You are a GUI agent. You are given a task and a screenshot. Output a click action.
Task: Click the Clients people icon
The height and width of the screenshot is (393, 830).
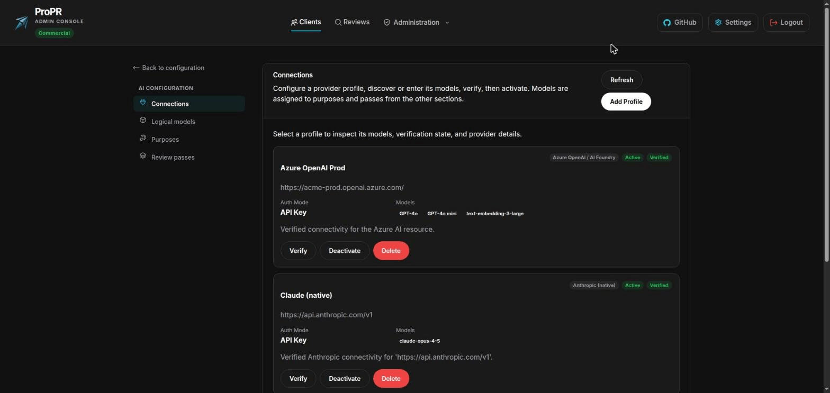pos(294,22)
